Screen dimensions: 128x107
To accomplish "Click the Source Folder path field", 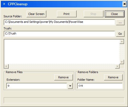I will pos(59,22).
